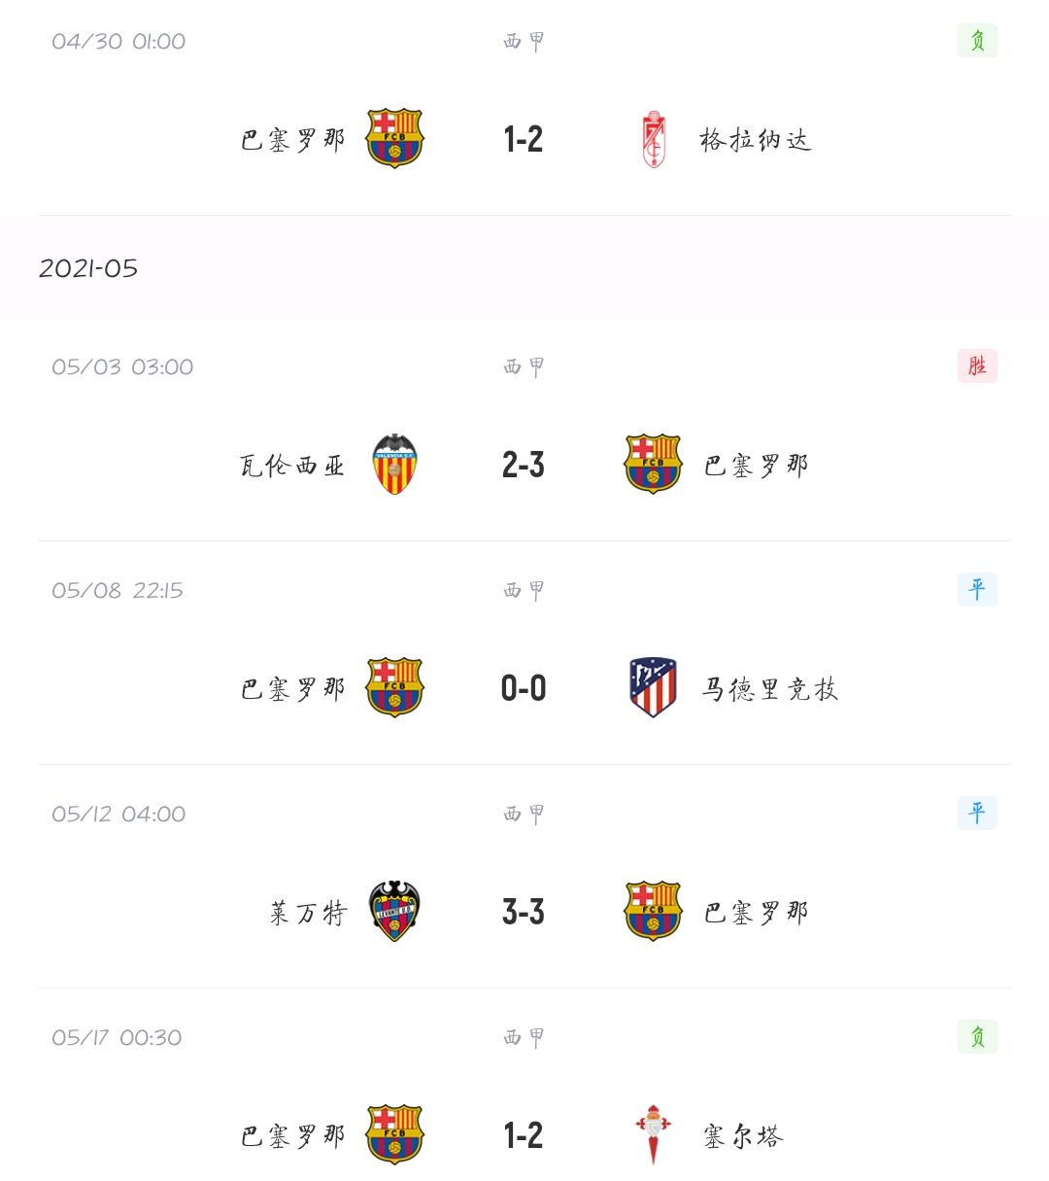Open the 2-3 Valencia match score
This screenshot has height=1181, width=1049.
tap(524, 465)
